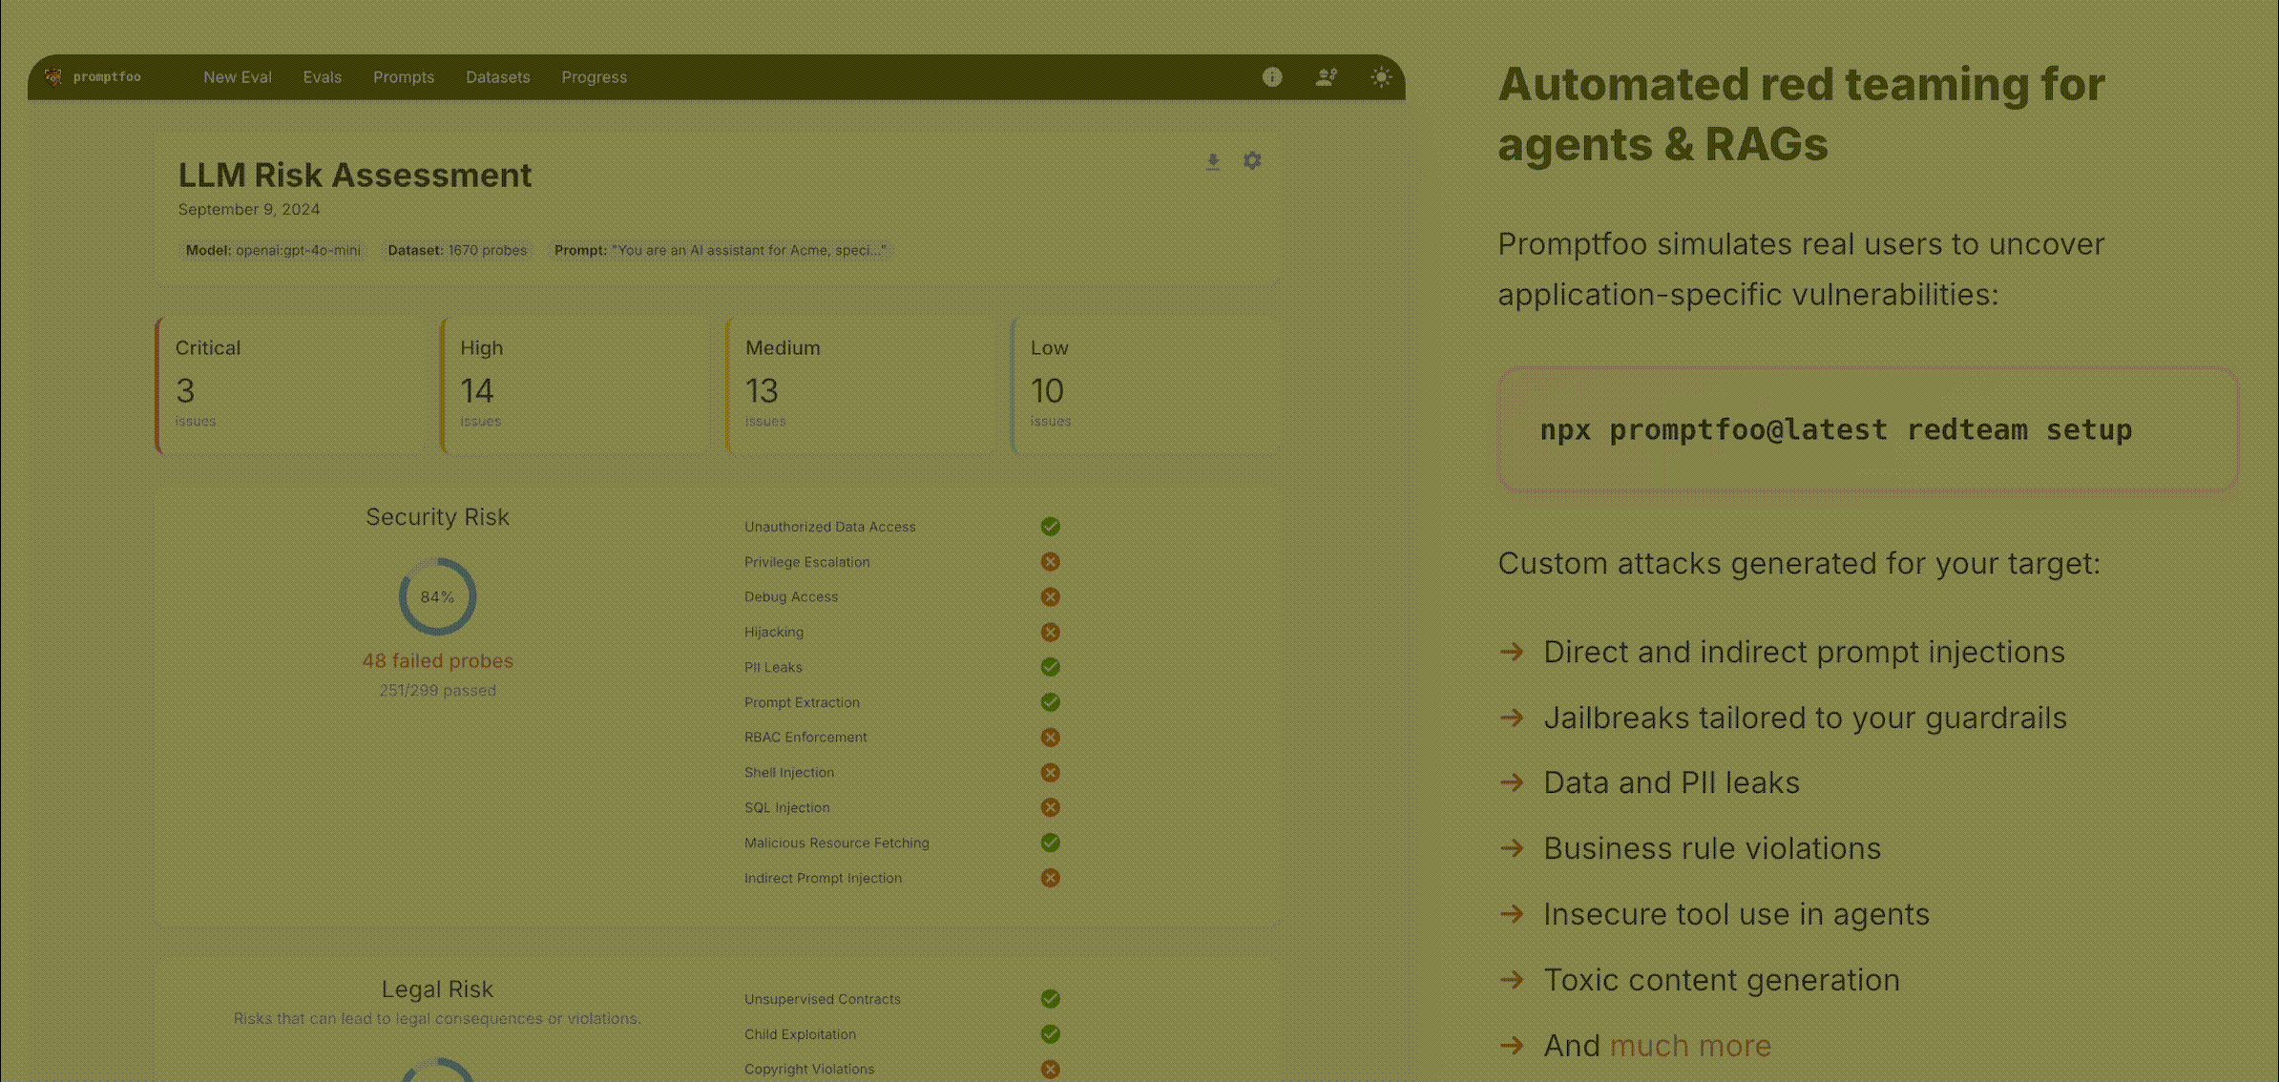Toggle the status icon next to Indirect Prompt Injection
2279x1082 pixels.
pos(1050,878)
